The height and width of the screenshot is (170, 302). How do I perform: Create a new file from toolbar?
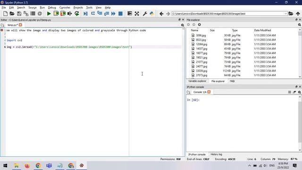click(5, 14)
